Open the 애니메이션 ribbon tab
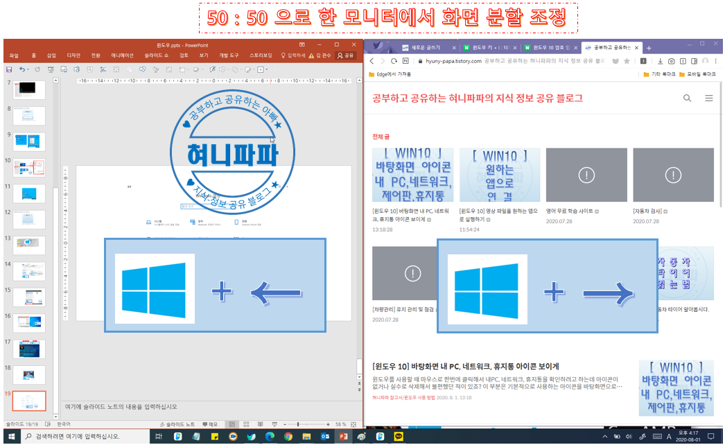This screenshot has height=445, width=725. 122,55
